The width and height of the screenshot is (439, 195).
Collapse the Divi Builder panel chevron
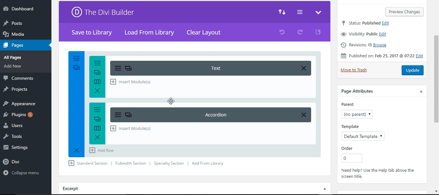click(318, 12)
